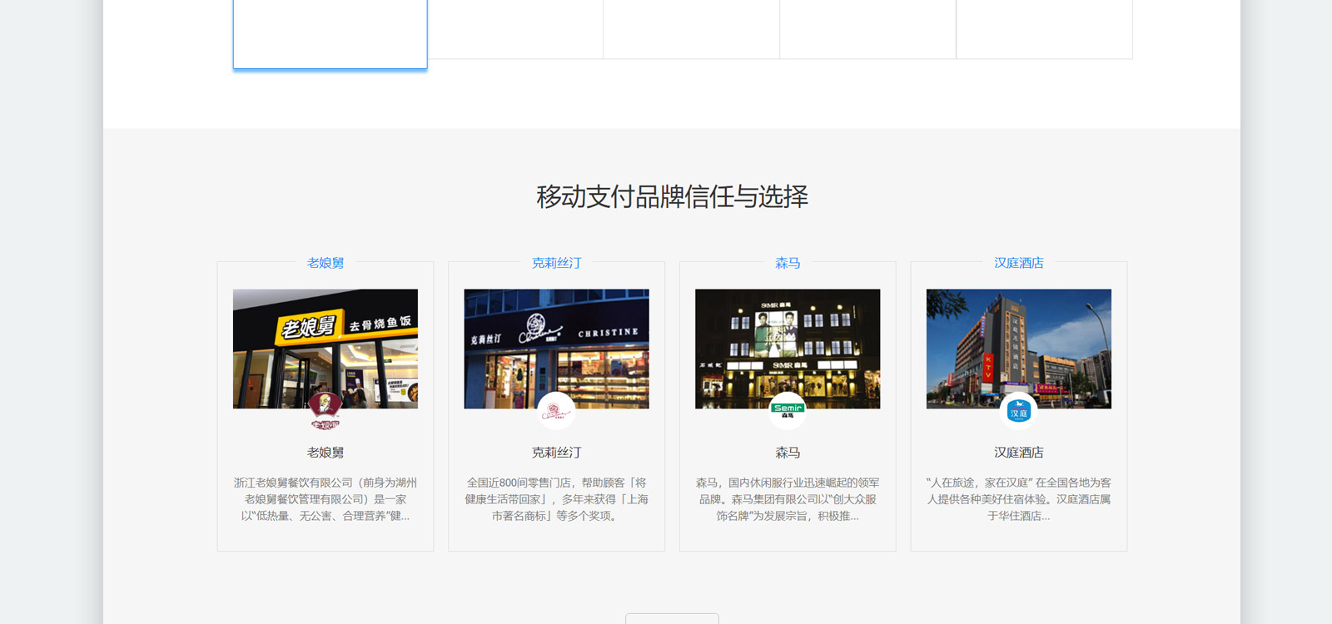1332x624 pixels.
Task: Click the 克莉丝汀 circular logo badge
Action: click(556, 411)
